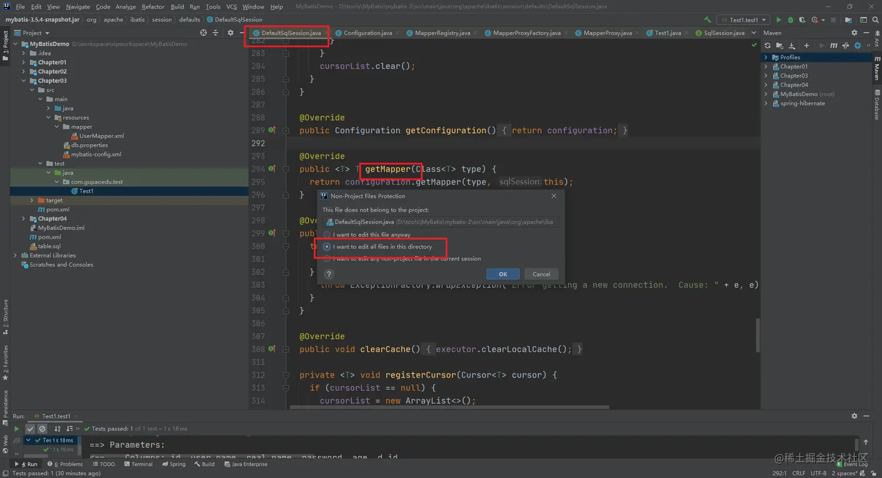Open Run panel settings gear

(854, 416)
